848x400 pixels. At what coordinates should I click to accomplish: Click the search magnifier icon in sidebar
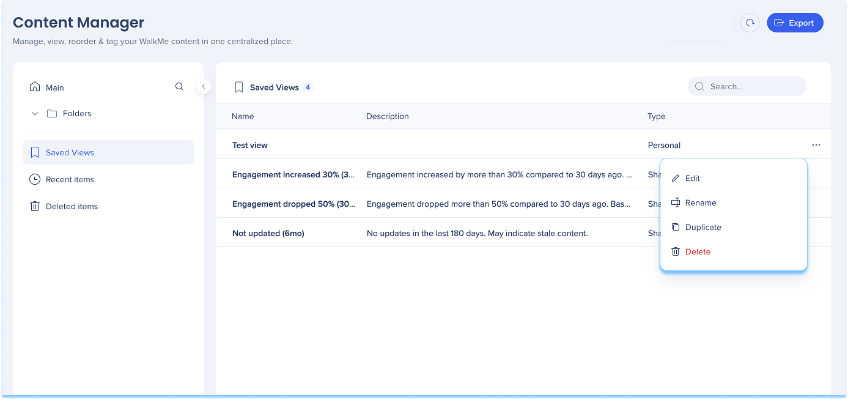pyautogui.click(x=179, y=86)
